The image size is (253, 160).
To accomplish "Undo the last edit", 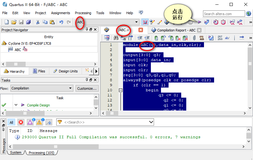I will (x=61, y=22).
